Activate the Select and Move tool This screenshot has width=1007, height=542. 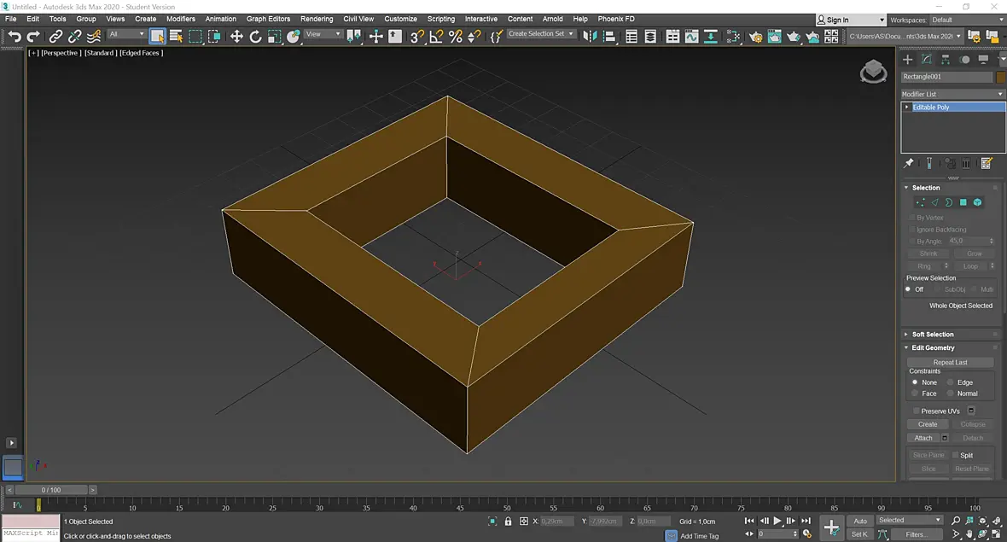click(x=236, y=37)
